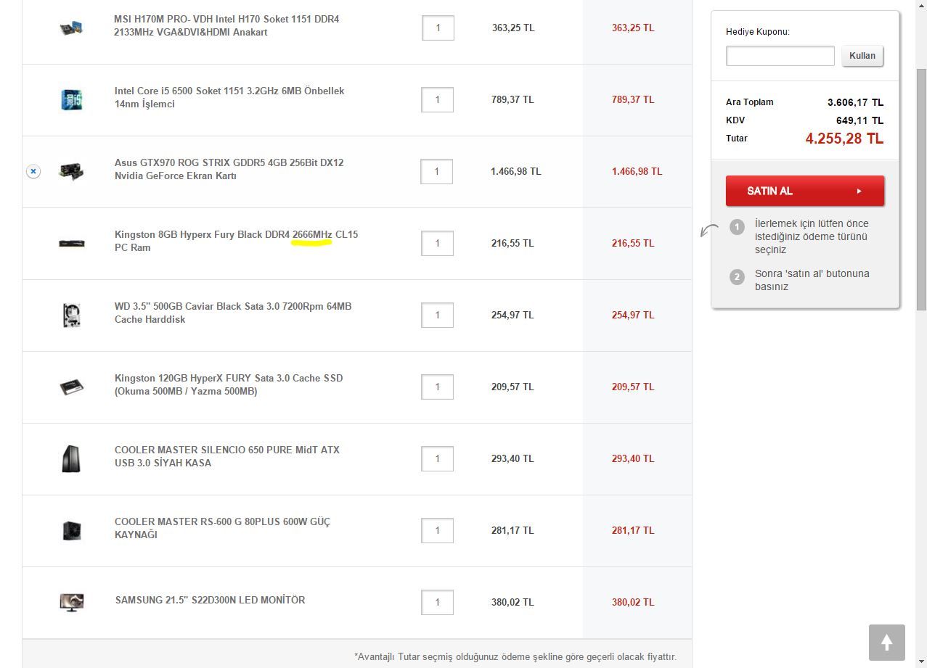Click quantity field for Asus GTX970
This screenshot has width=927, height=668.
coord(437,172)
